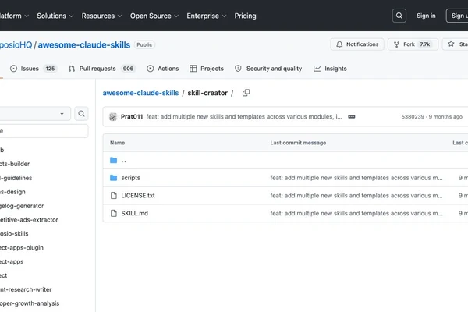Click the SKILL.md file icon
The width and height of the screenshot is (468, 312).
click(x=113, y=213)
